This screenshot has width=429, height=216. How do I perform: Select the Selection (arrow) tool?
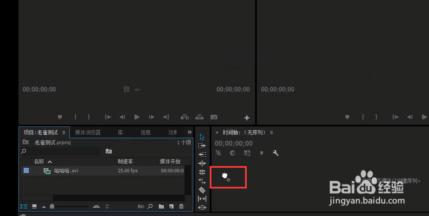click(x=202, y=137)
